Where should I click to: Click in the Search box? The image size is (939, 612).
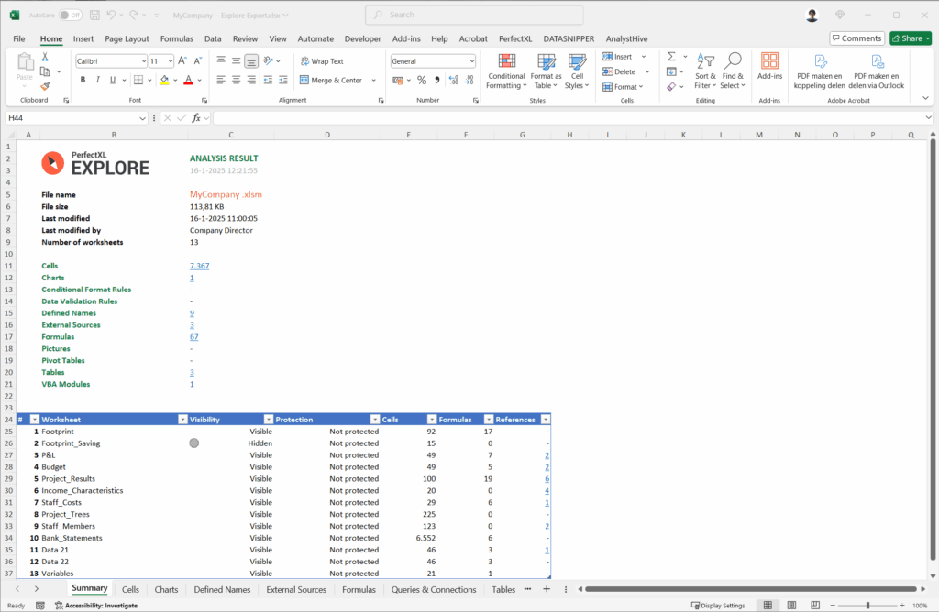pos(474,15)
